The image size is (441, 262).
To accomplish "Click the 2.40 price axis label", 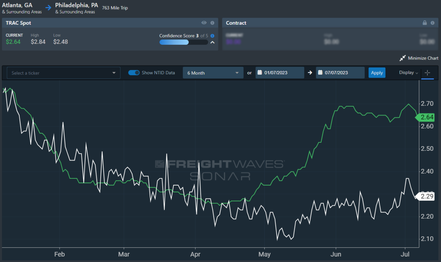I will click(x=427, y=171).
